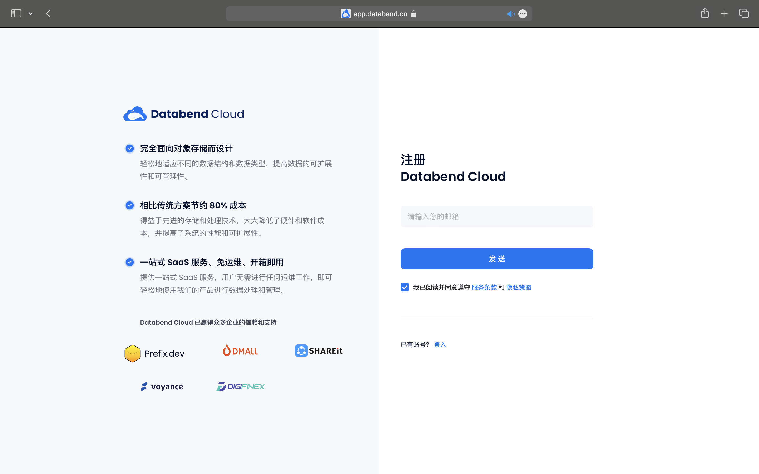Click check icon beside 完全面向对象存储而设计

(130, 148)
